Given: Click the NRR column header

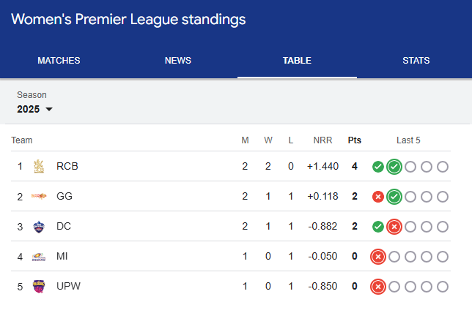Looking at the screenshot, I should click(322, 140).
